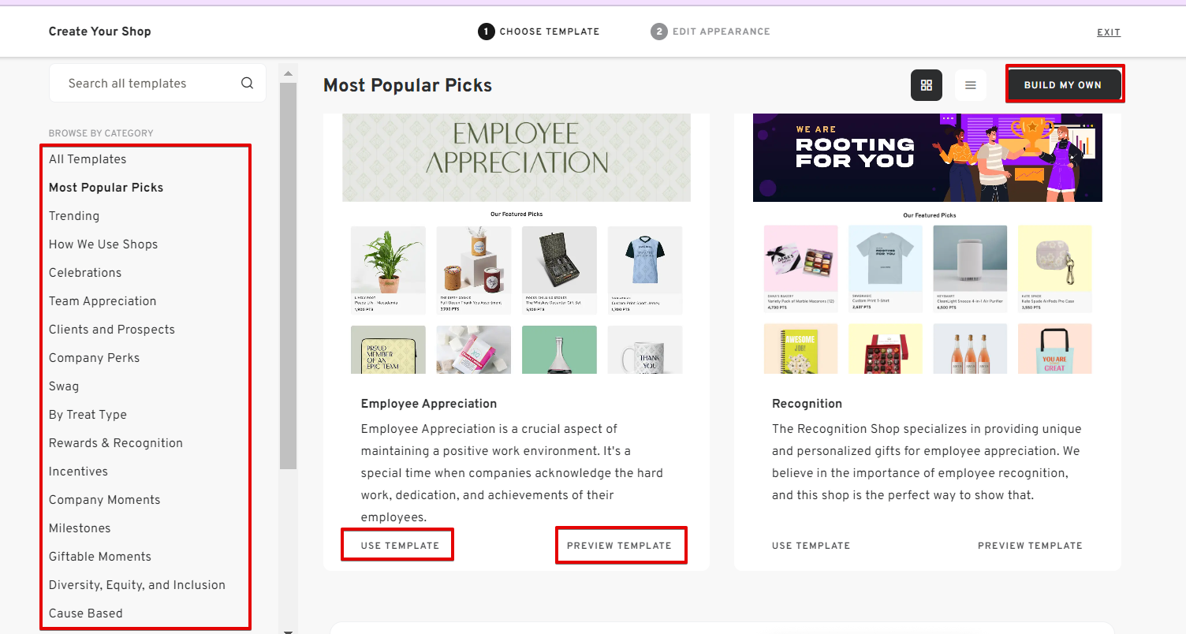Open the Celebrations category
The image size is (1186, 634).
click(x=84, y=272)
